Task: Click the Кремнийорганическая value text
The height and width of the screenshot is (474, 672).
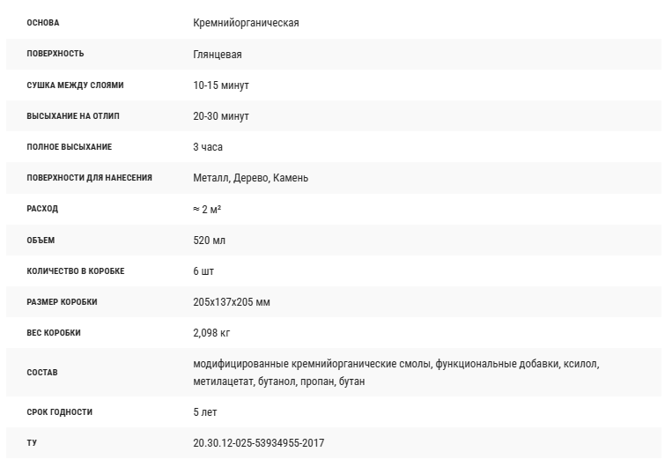Action: pyautogui.click(x=246, y=23)
